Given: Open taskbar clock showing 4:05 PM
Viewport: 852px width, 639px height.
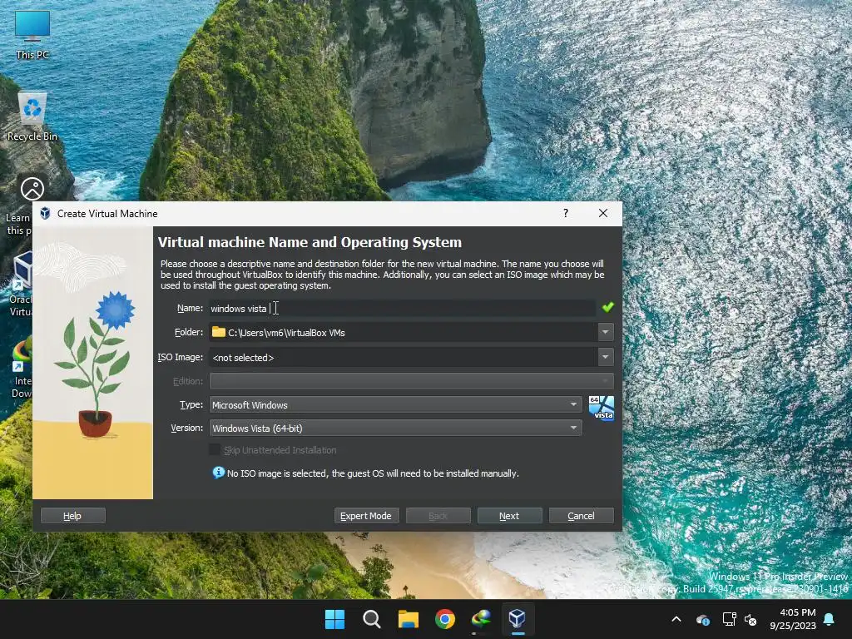Looking at the screenshot, I should click(793, 619).
